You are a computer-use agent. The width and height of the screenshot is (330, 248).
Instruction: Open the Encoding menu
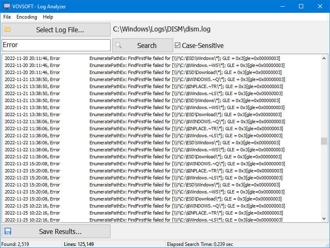[x=26, y=17]
